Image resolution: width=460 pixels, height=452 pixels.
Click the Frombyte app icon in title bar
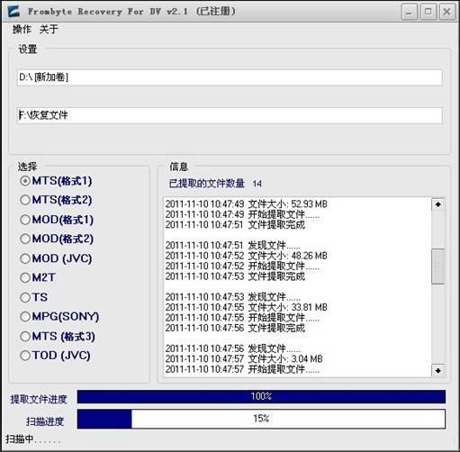[14, 12]
